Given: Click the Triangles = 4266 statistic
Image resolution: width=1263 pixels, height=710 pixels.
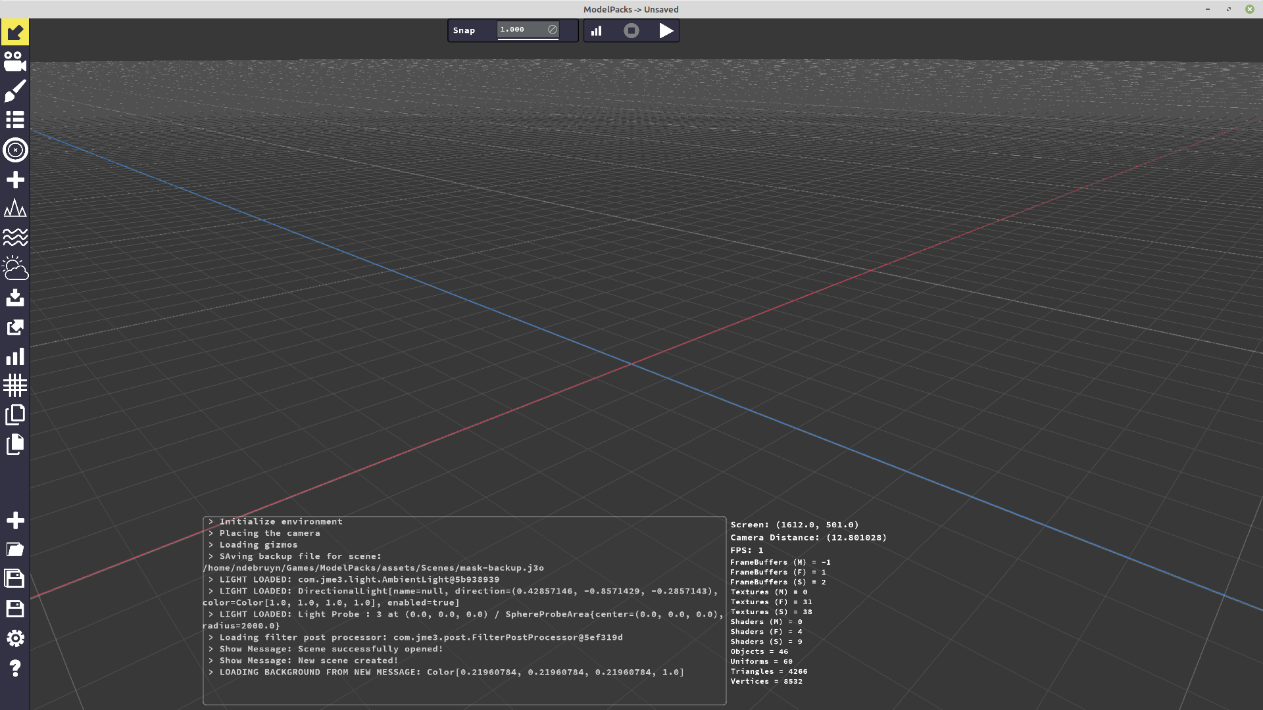Looking at the screenshot, I should tap(768, 671).
